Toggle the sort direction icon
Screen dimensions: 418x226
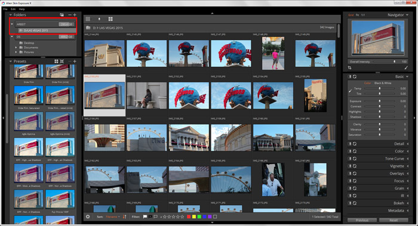click(124, 216)
